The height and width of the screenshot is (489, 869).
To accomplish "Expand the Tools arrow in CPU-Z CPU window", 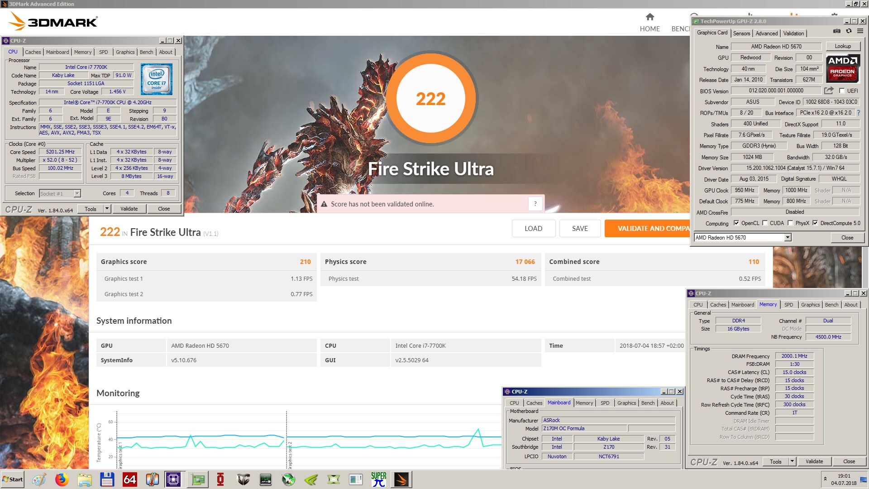I will click(107, 209).
